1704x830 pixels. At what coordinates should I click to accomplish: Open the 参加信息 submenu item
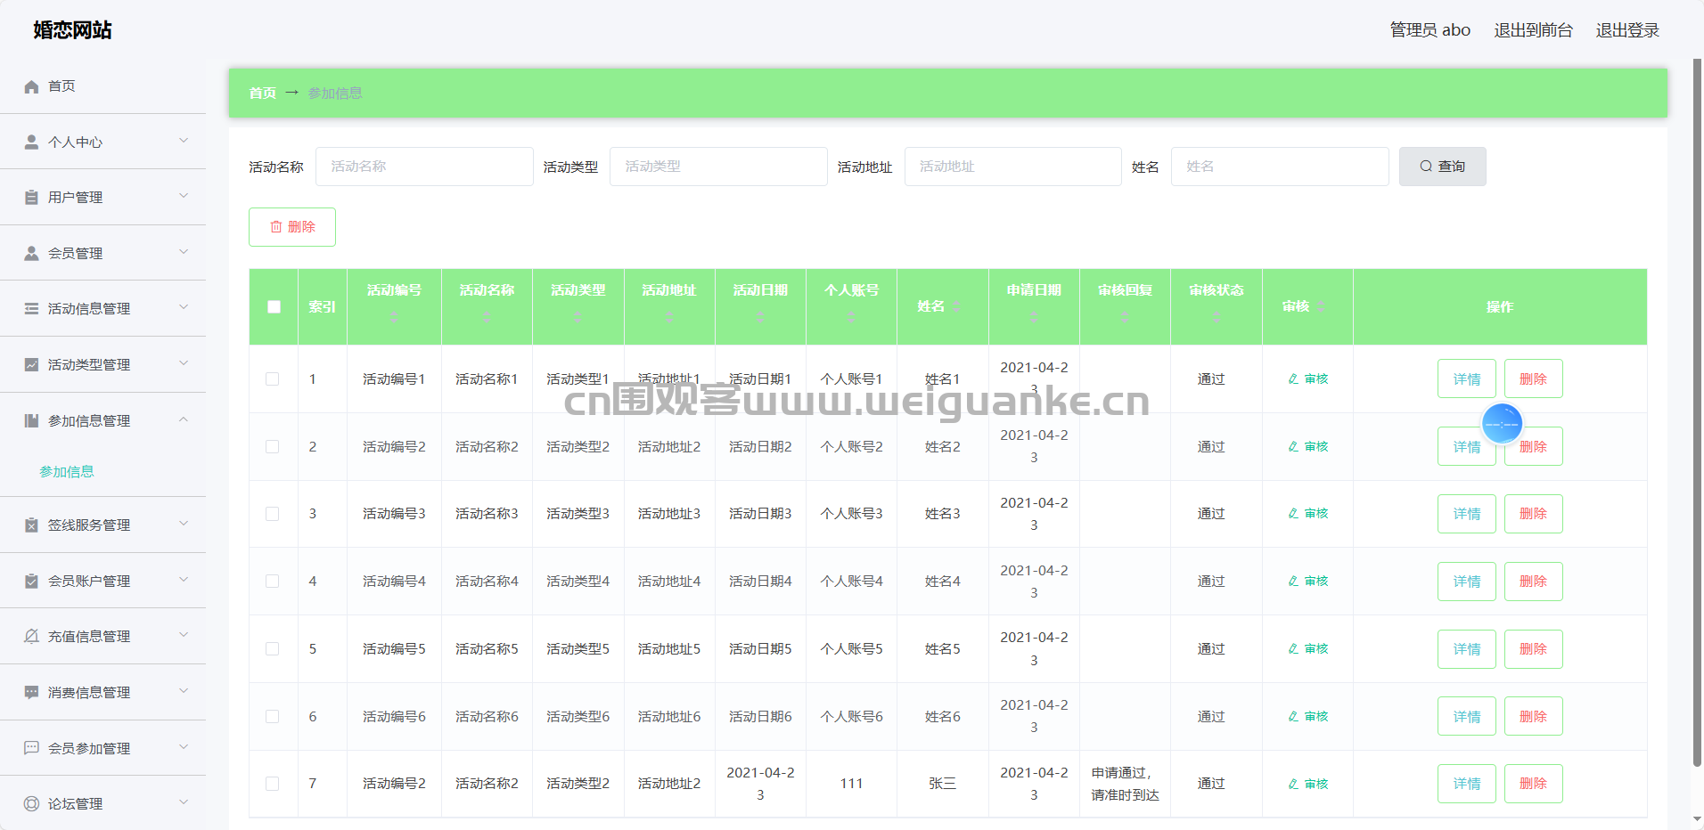(67, 472)
